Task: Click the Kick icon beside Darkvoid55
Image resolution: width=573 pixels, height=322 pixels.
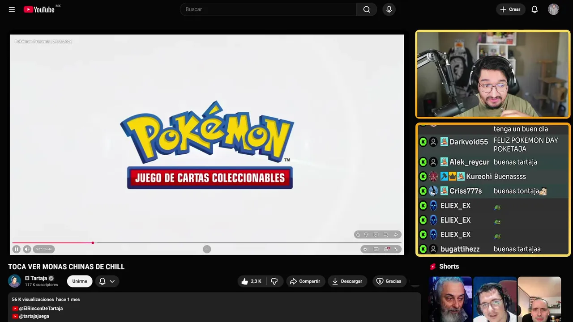Action: (x=423, y=142)
